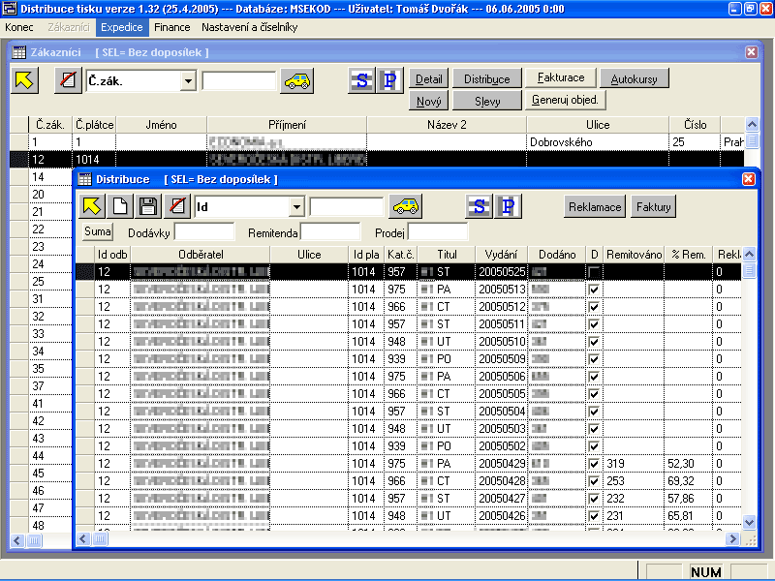Click the P icon in Zákazníci toolbar
The image size is (775, 581).
pyautogui.click(x=388, y=80)
